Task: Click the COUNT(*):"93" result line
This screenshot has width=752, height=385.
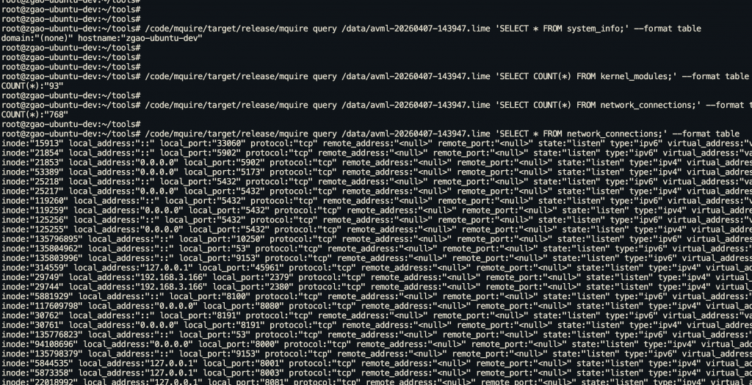Action: click(32, 87)
